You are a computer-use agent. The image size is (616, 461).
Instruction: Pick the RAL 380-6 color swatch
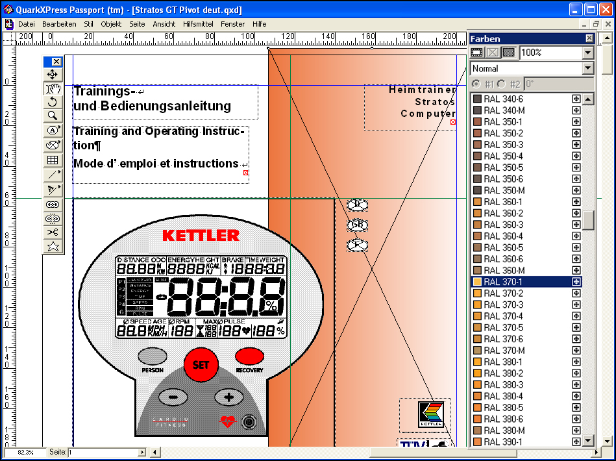[477, 419]
